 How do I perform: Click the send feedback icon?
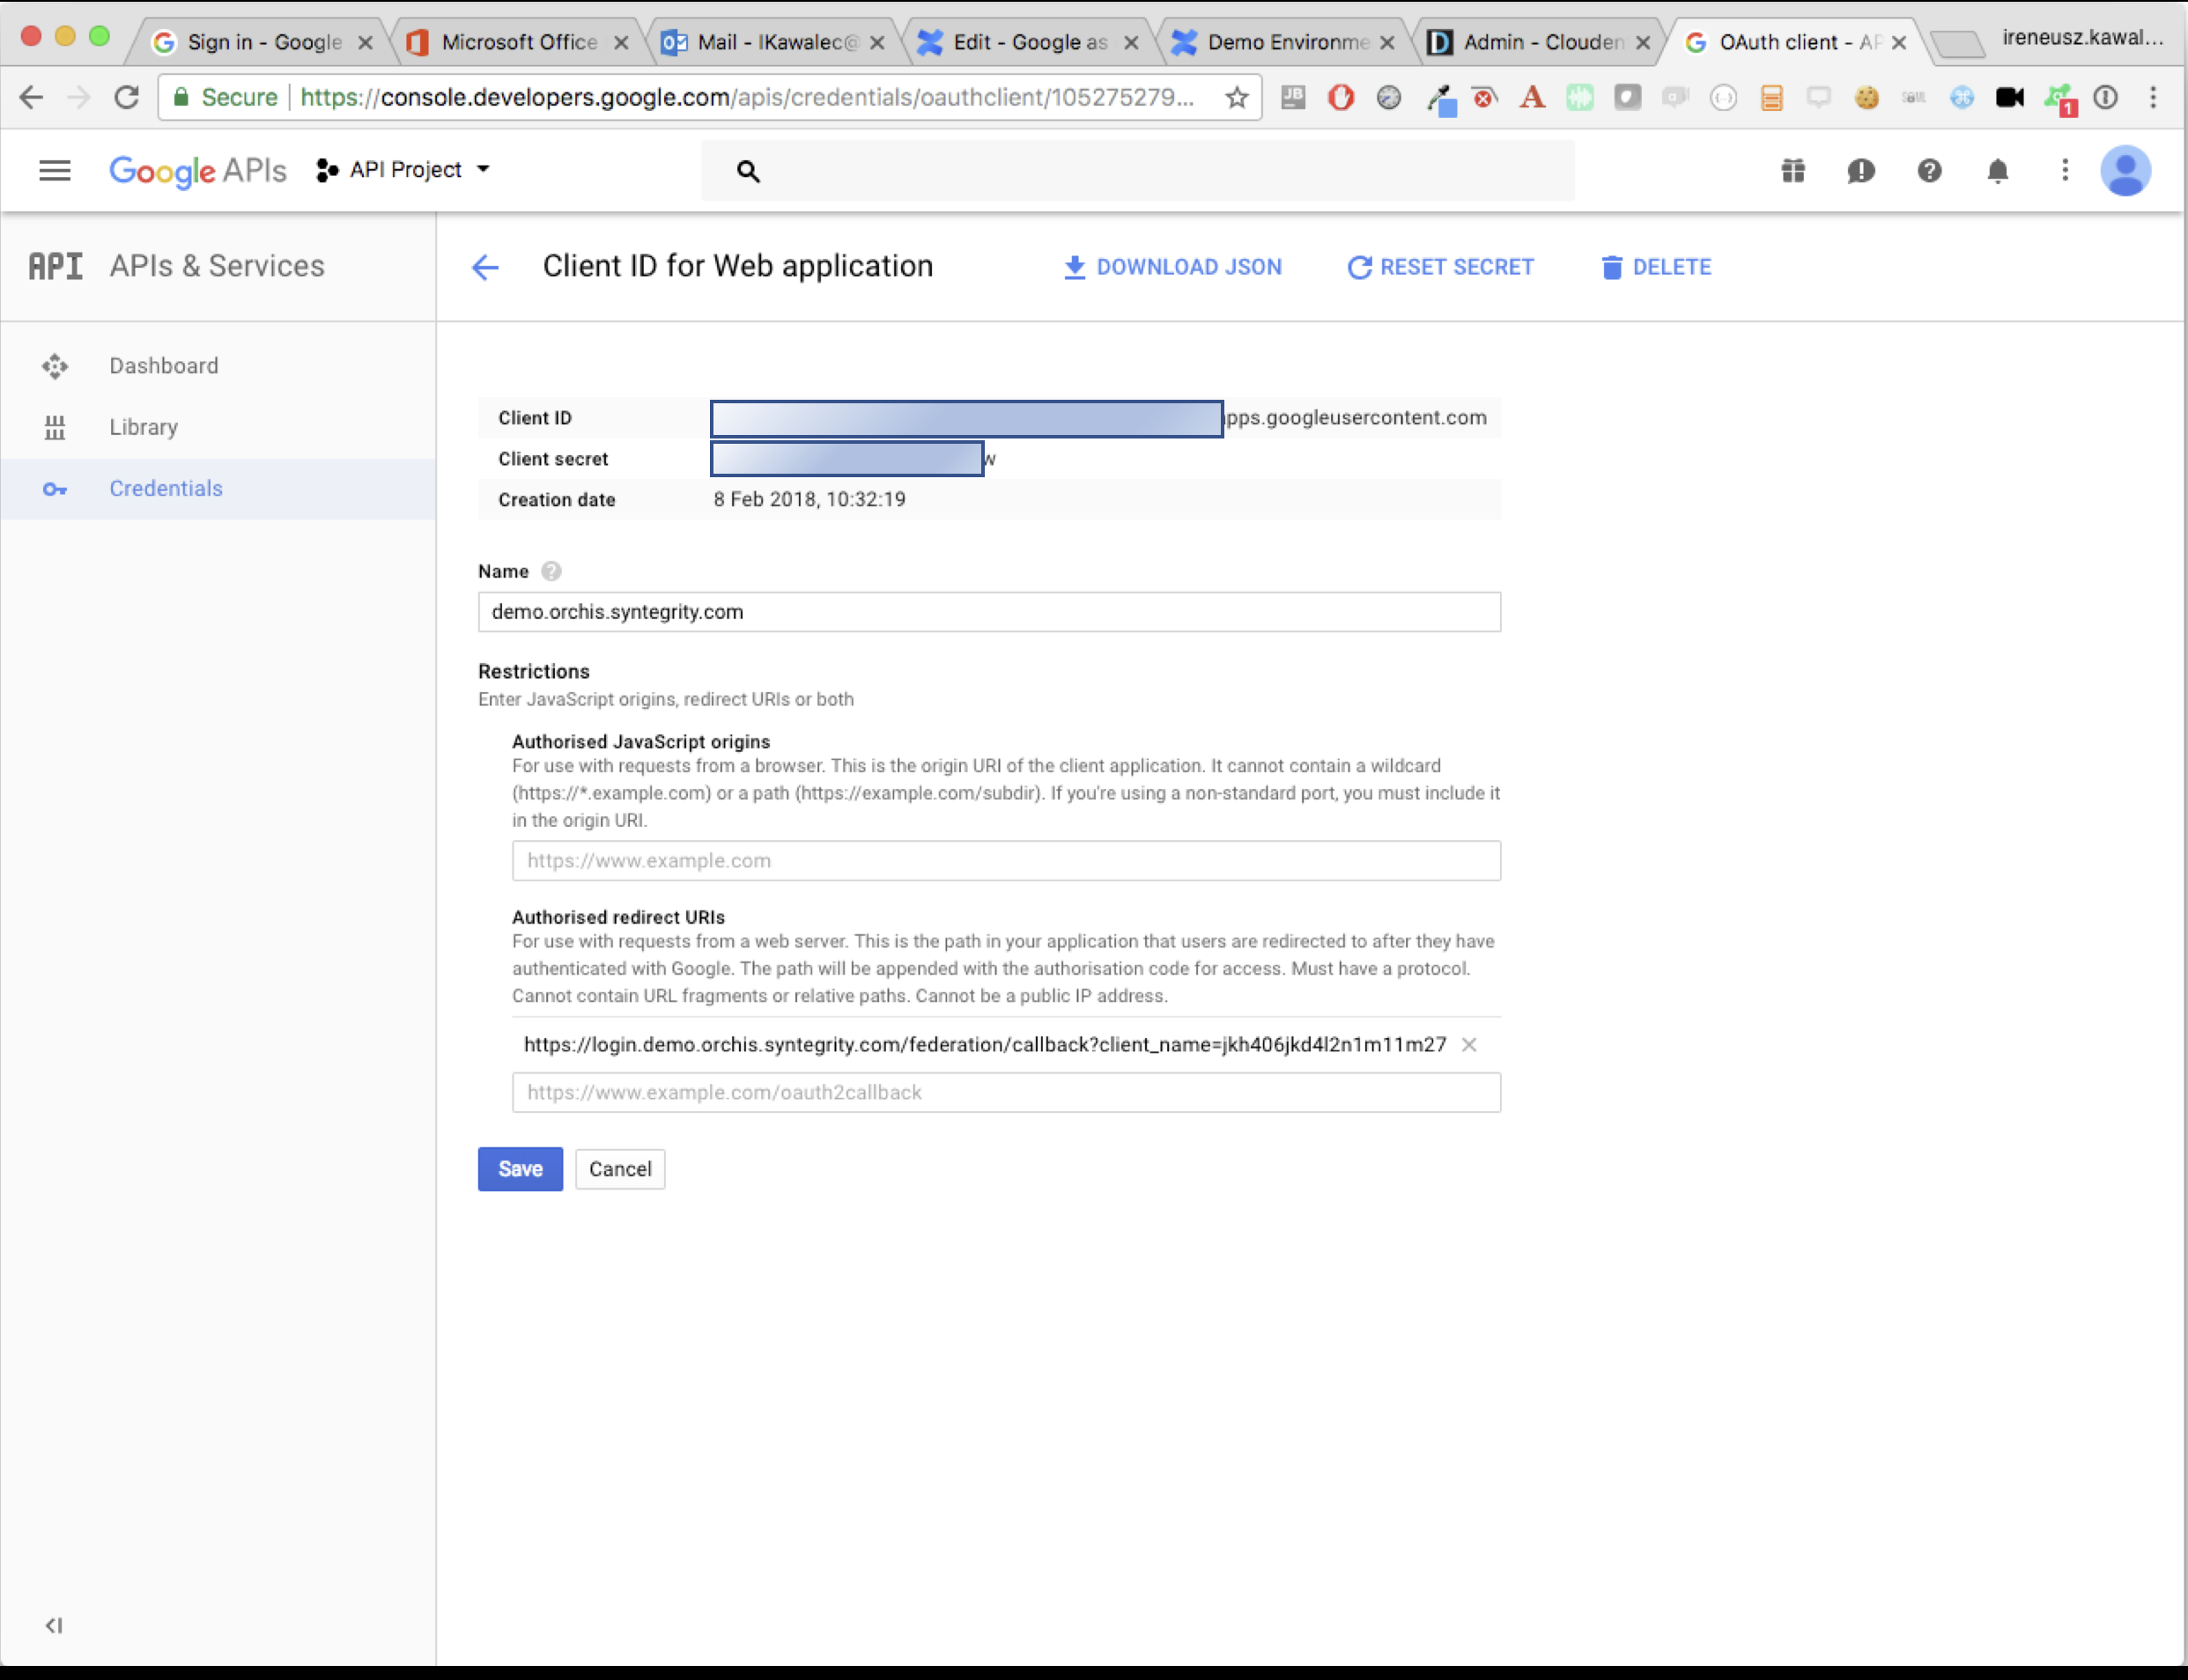tap(1861, 171)
